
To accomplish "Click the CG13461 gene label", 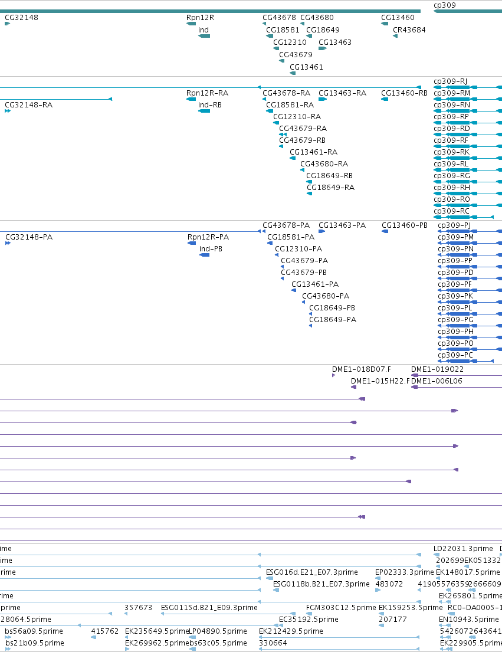I will (x=306, y=67).
